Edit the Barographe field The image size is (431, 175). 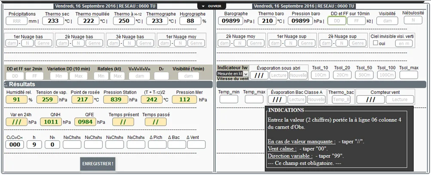tap(231, 21)
